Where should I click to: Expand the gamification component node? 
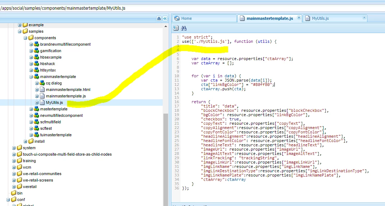point(31,51)
